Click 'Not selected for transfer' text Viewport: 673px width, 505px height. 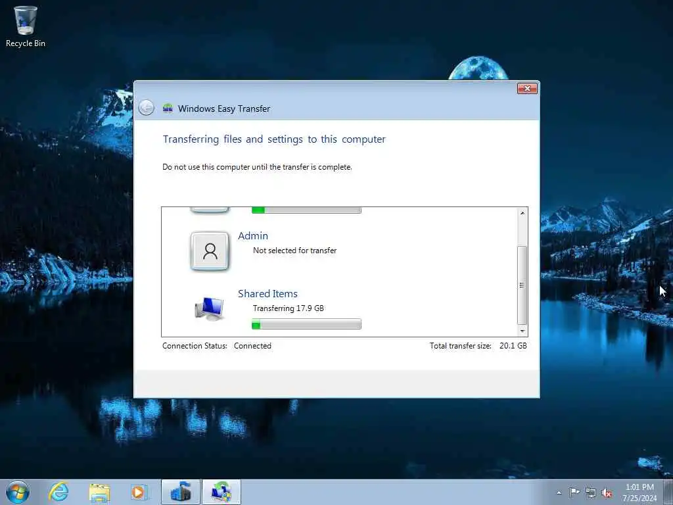[295, 251]
